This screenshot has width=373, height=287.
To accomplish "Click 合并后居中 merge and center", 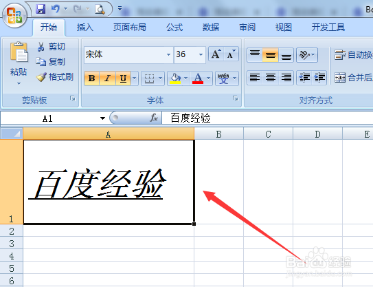I will click(x=353, y=78).
